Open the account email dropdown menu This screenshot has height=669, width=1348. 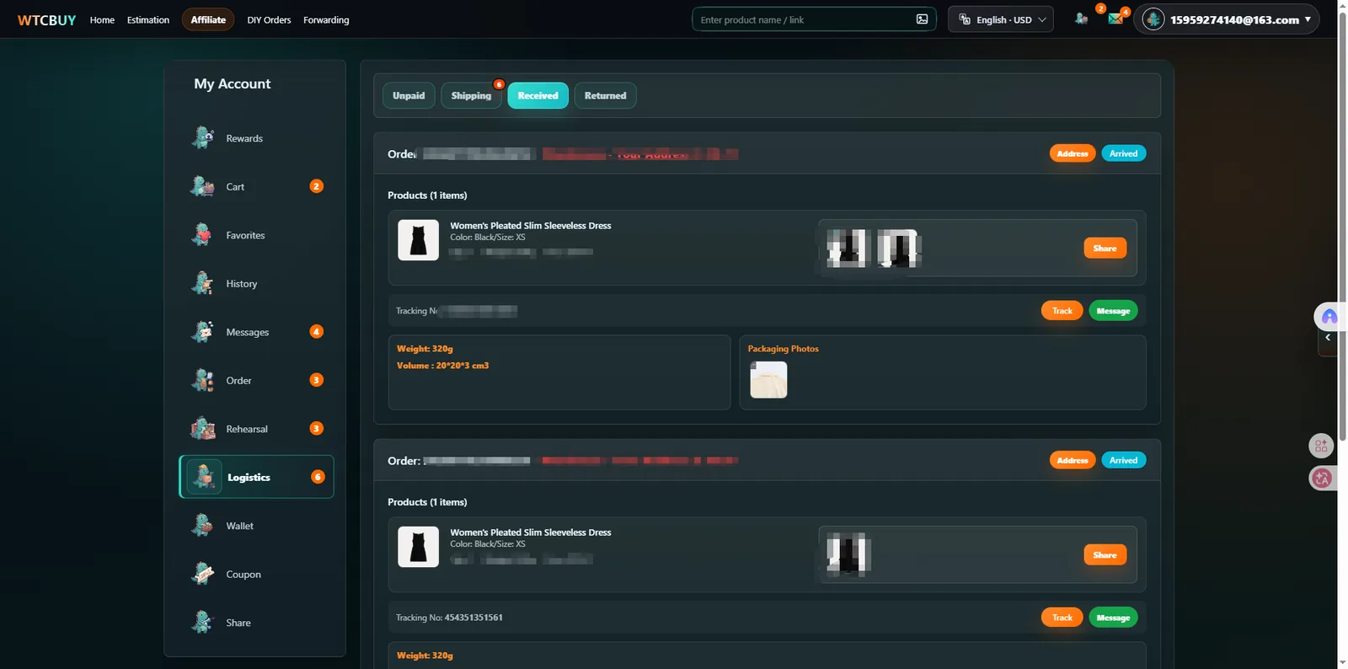[1227, 19]
